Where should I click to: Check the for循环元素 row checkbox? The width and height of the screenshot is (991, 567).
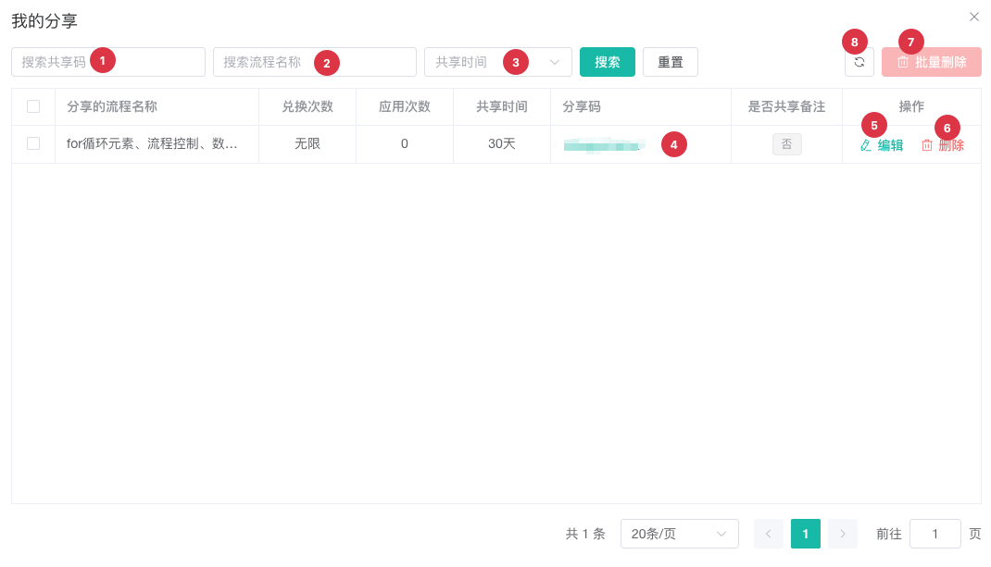point(33,144)
